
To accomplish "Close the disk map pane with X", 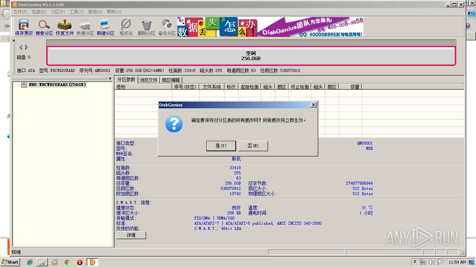I will 14,41.
